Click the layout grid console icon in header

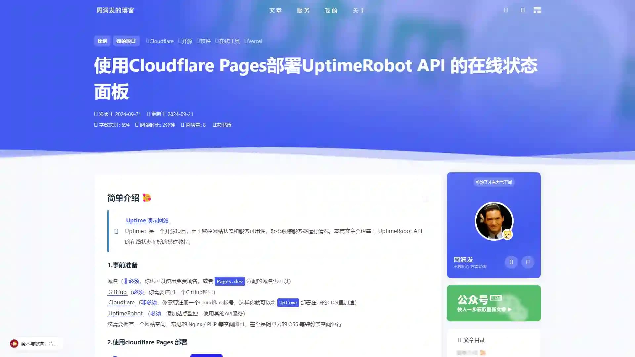coord(537,10)
